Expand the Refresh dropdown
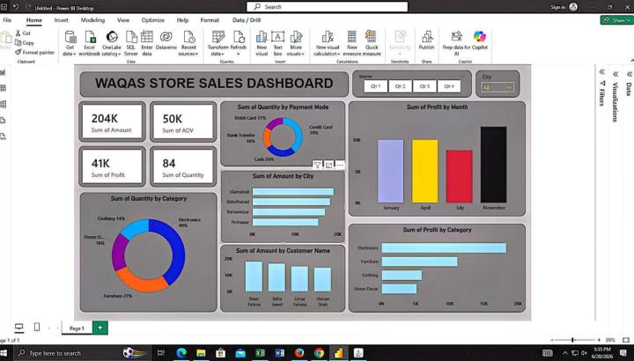Screen dimensions: 634x361 pyautogui.click(x=238, y=54)
